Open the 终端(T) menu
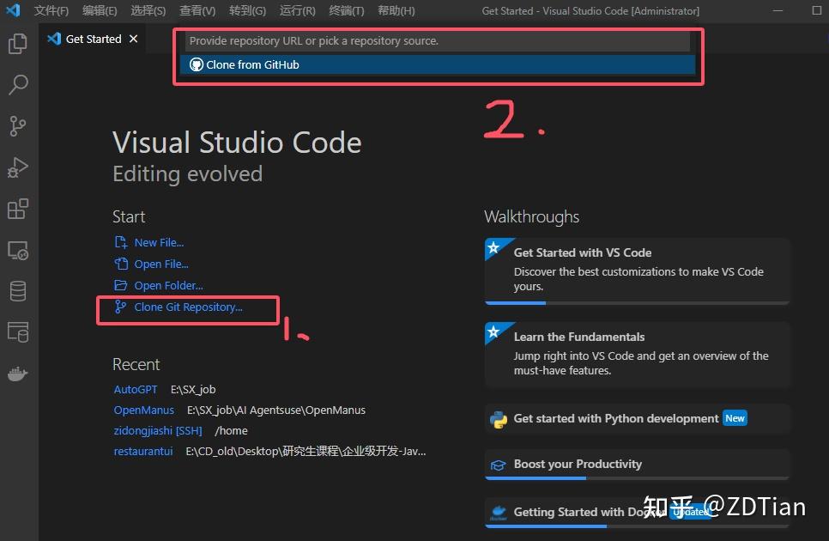 347,10
